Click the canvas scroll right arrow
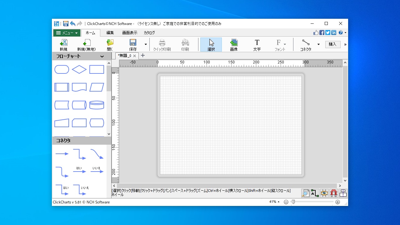Viewport: 400px width, 225px height. pos(340,186)
